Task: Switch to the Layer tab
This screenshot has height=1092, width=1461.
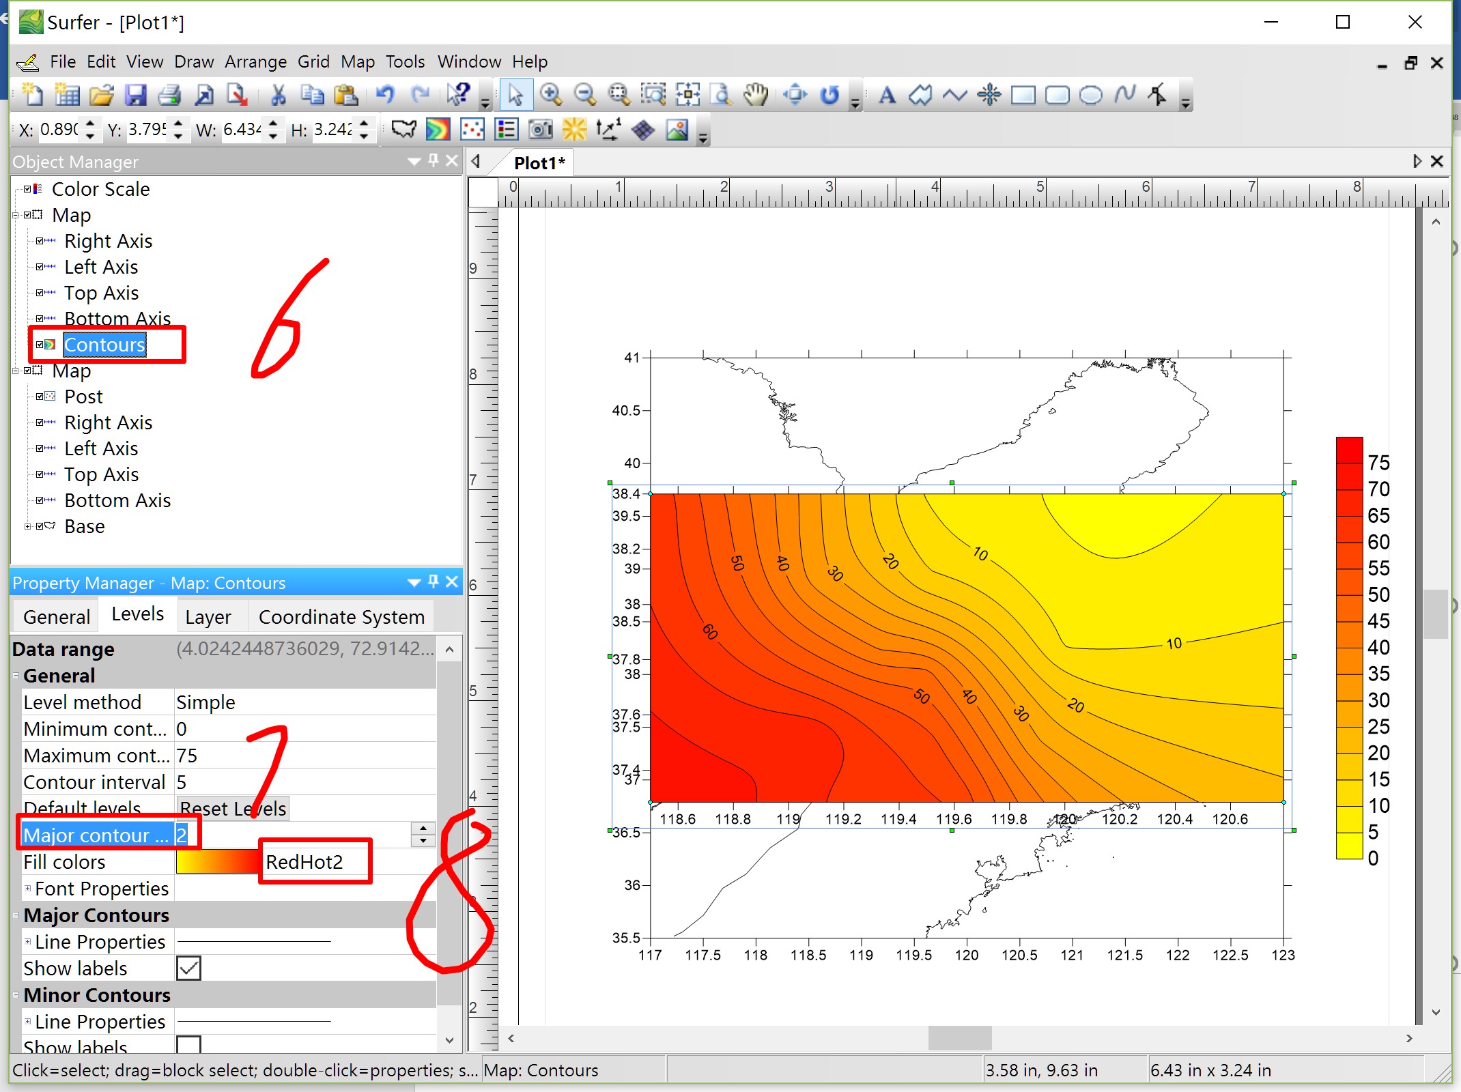Action: click(208, 617)
